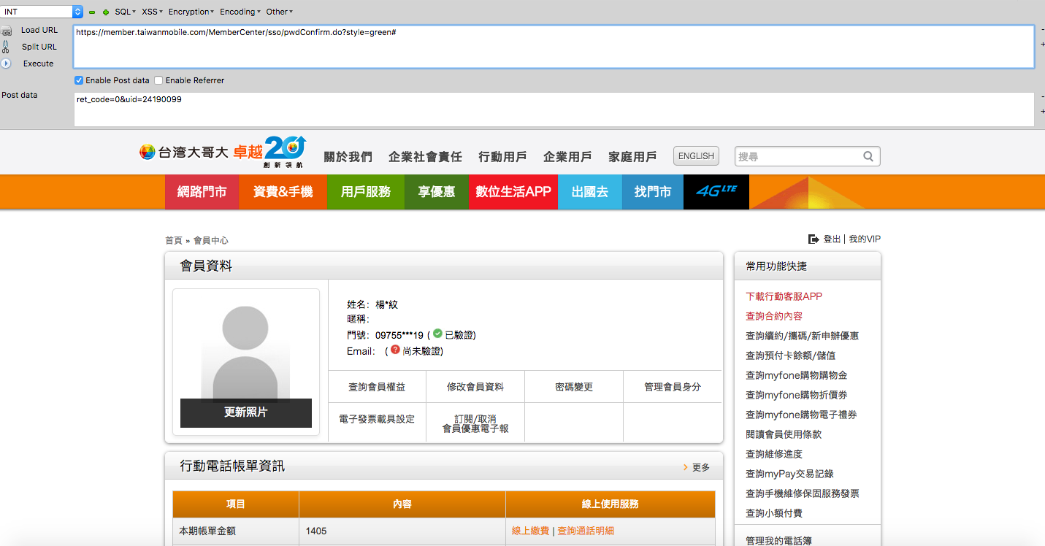
Task: Open the Other dropdown menu
Action: [x=280, y=12]
